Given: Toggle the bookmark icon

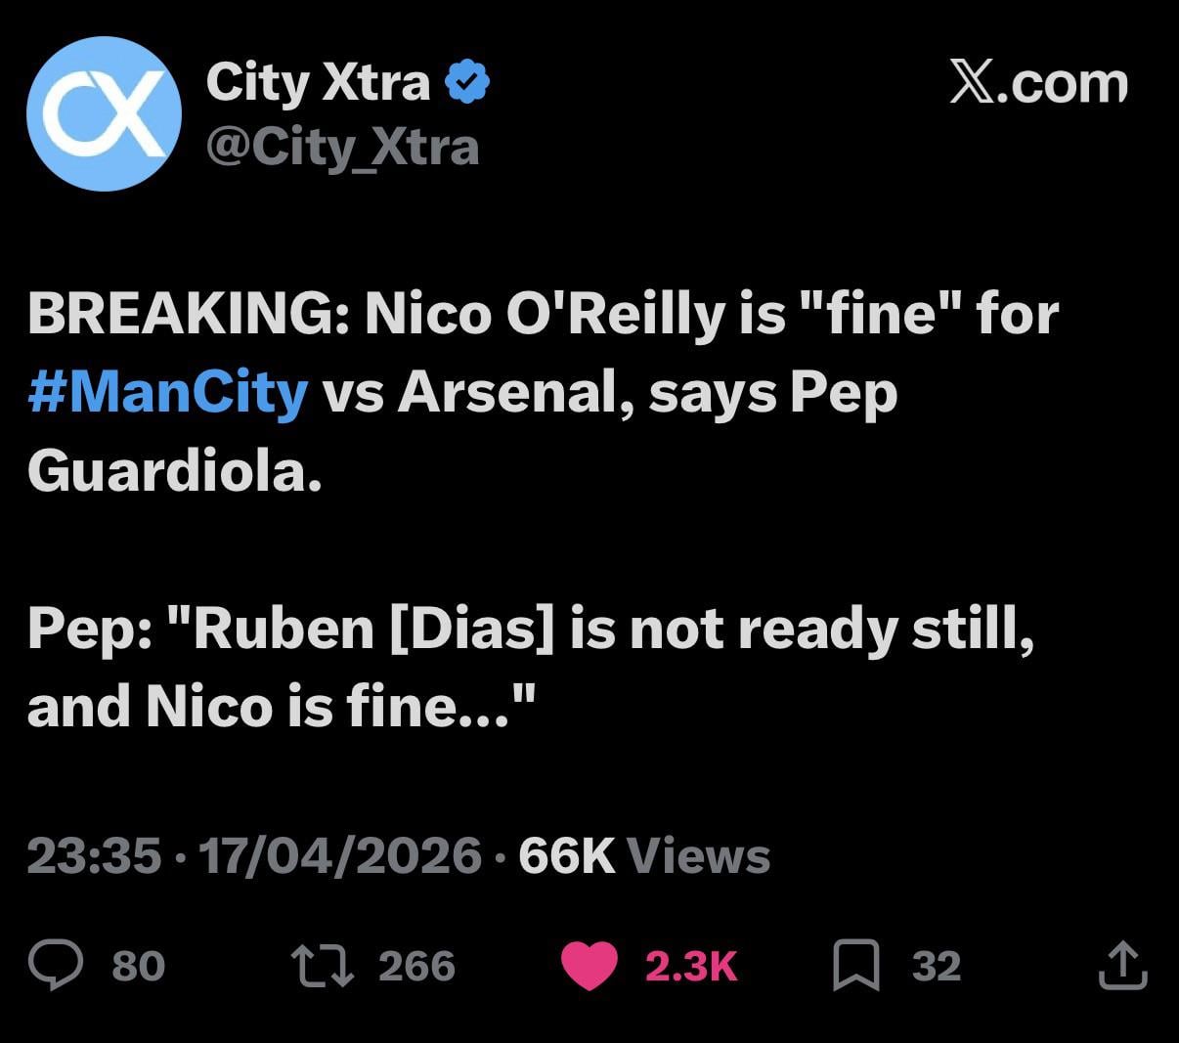Looking at the screenshot, I should coord(856,965).
